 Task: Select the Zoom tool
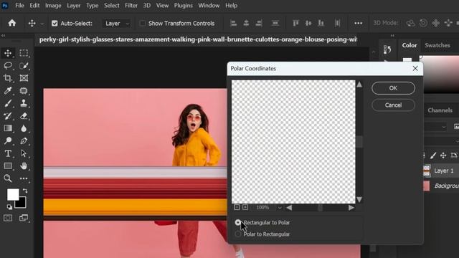point(8,178)
